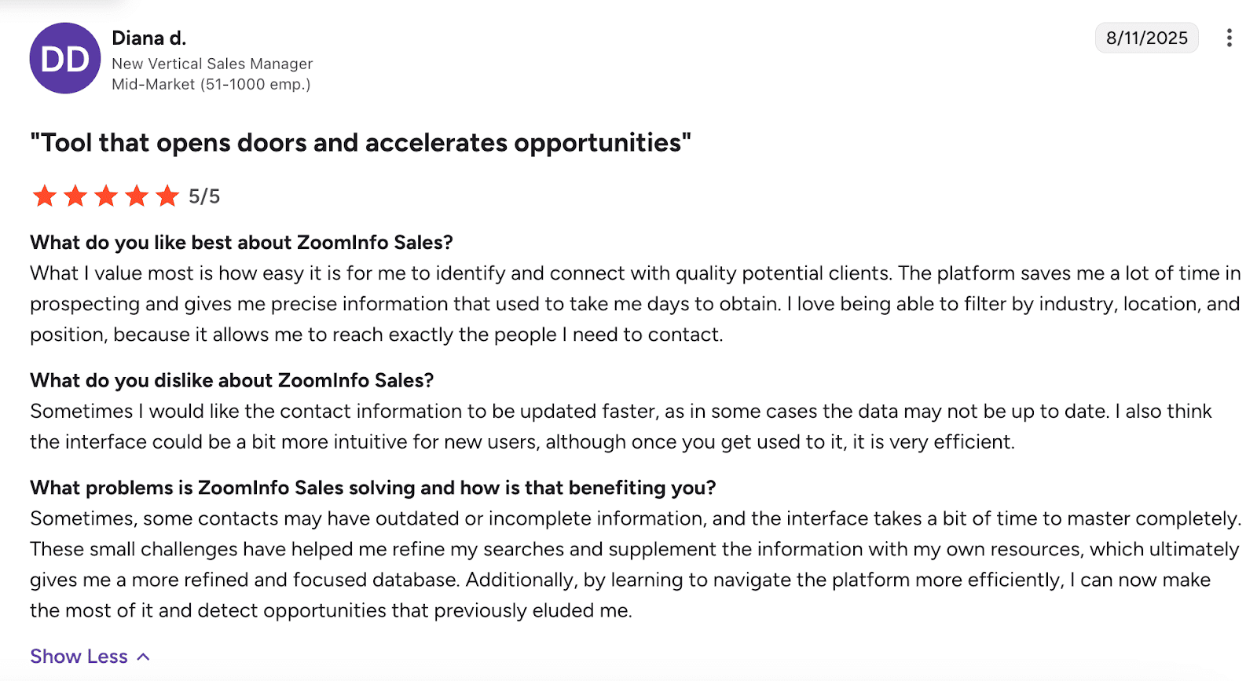Screen dimensions: 1257x681
Task: Click the second rating star
Action: tap(75, 196)
